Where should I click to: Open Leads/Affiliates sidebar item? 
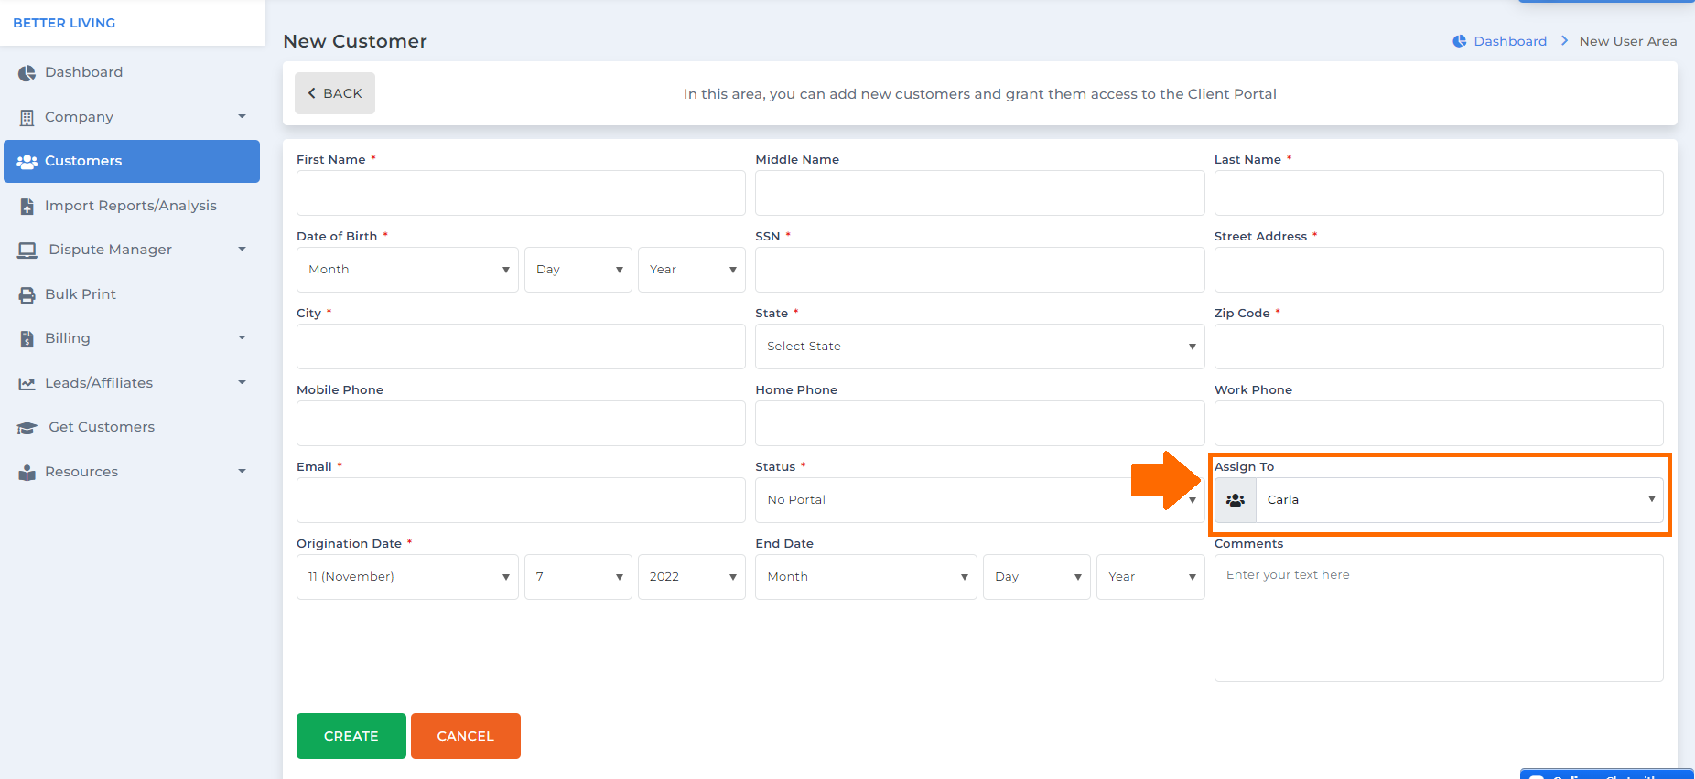(x=132, y=383)
